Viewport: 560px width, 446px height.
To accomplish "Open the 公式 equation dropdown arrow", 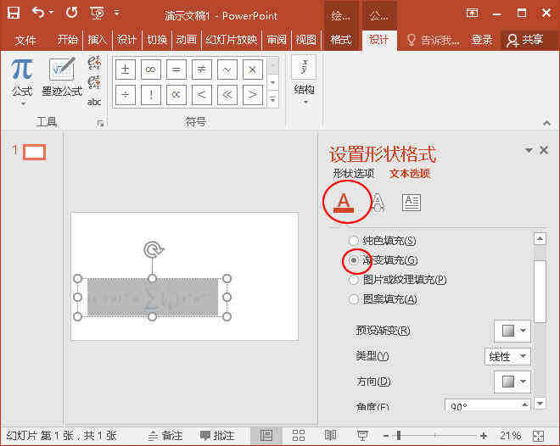I will tap(23, 103).
